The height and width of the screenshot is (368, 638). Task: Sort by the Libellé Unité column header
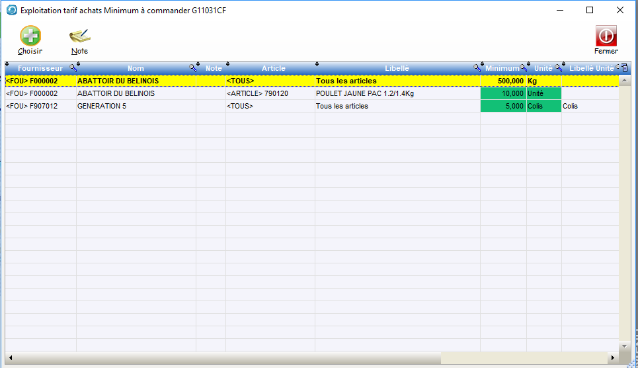tap(590, 68)
